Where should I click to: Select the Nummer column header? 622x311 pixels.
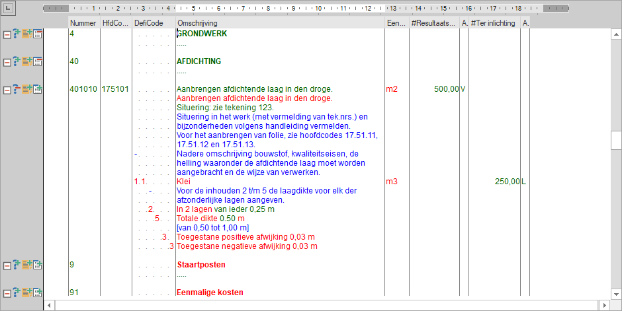click(x=83, y=23)
